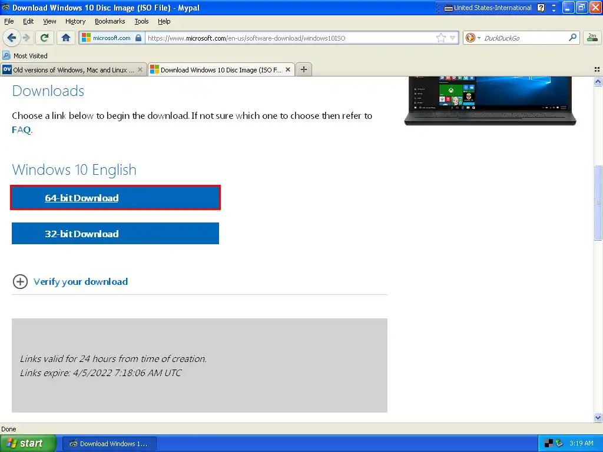Screen dimensions: 603x452
Task: Click the search magnifier icon
Action: coord(572,37)
